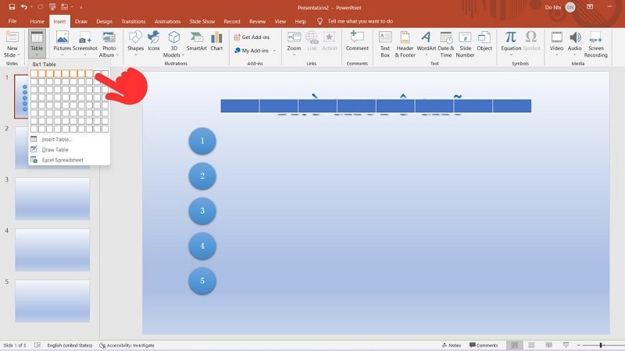Open the Design ribbon tab
The height and width of the screenshot is (351, 625).
104,22
